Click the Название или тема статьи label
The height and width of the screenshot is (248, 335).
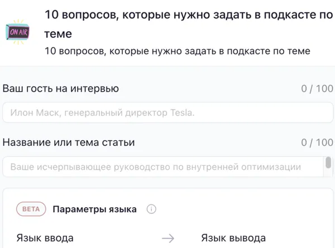coord(69,142)
